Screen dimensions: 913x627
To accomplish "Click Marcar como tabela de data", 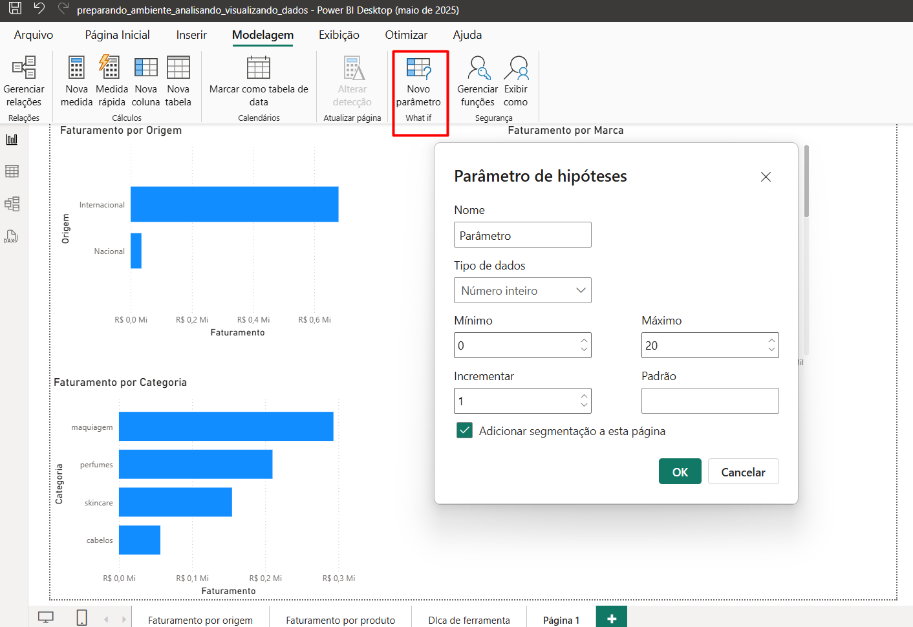I will [x=259, y=81].
